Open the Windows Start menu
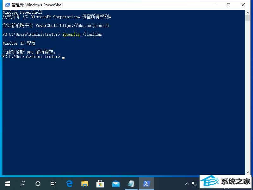This screenshot has width=253, height=190. click(7, 184)
